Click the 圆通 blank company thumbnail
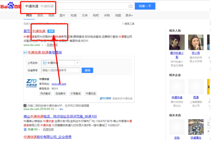The image size is (211, 141). coord(196,87)
